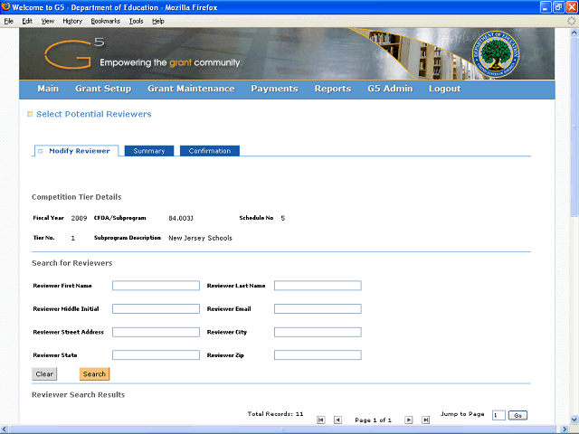Click Logout in navigation bar

[444, 89]
